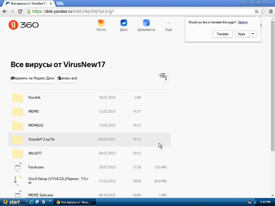Click the MEMS folder name
This screenshot has height=206, width=275.
(x=34, y=111)
